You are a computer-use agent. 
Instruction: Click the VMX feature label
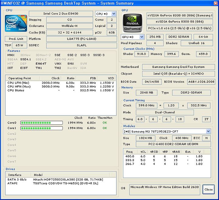[x=58, y=63]
